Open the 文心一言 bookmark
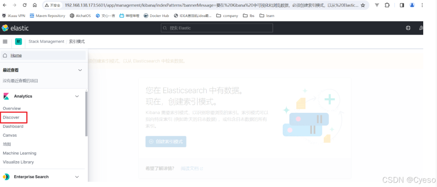 (105, 16)
